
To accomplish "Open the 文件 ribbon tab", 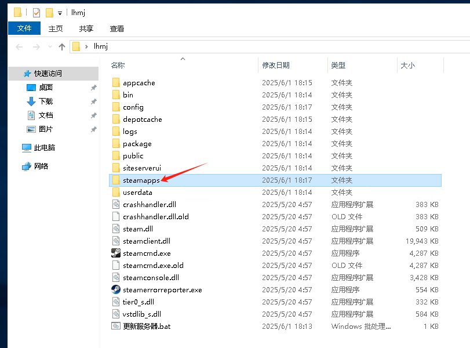I will (x=24, y=28).
